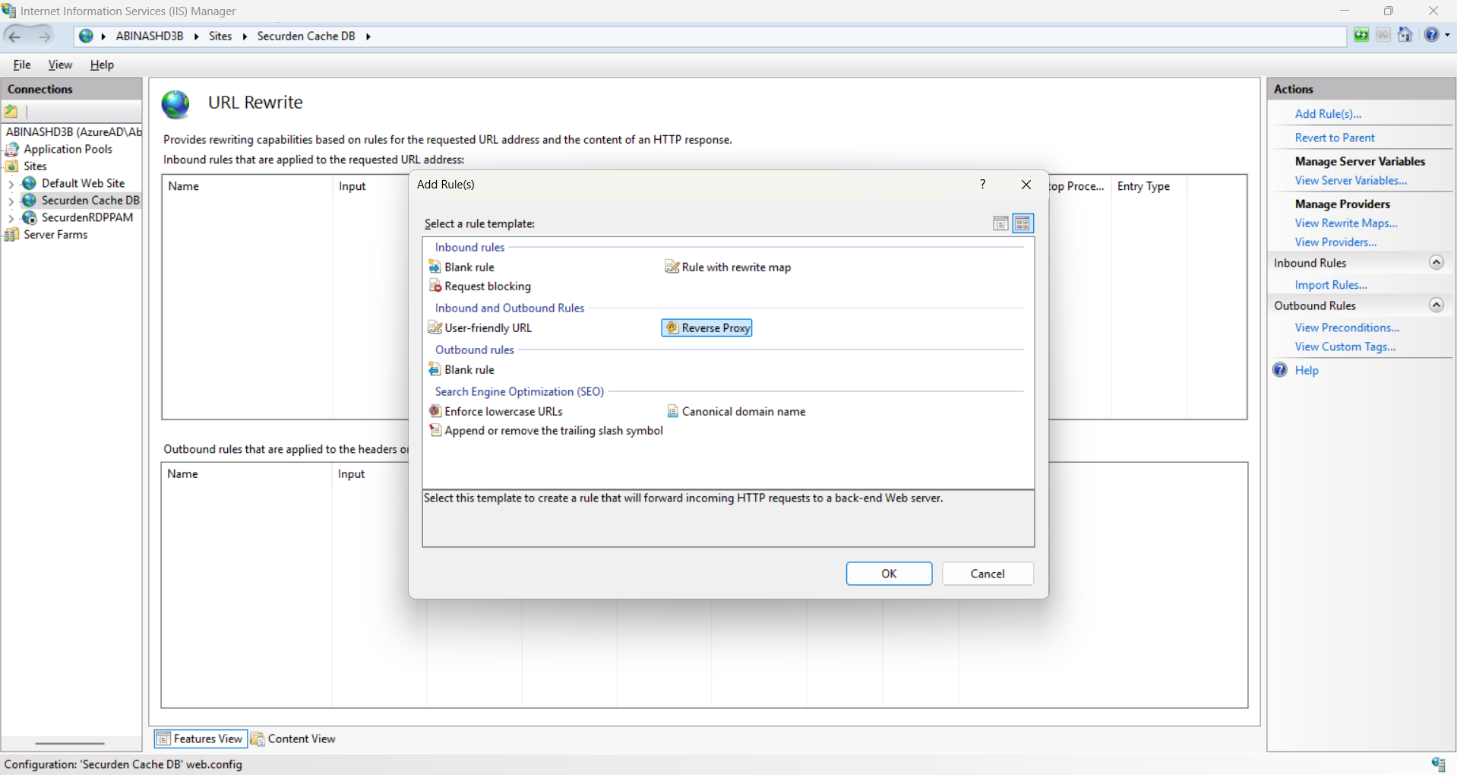This screenshot has width=1457, height=775.
Task: Expand the Securden Cache DB node
Action: click(x=11, y=201)
